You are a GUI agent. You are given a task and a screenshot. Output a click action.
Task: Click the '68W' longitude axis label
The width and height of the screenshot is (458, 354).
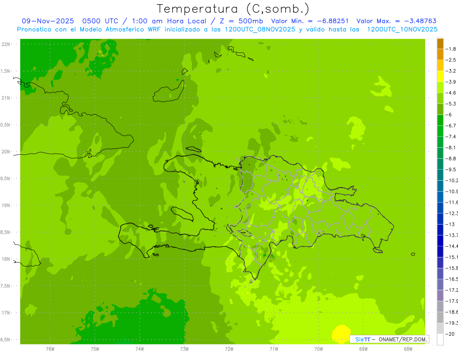pos(408,349)
